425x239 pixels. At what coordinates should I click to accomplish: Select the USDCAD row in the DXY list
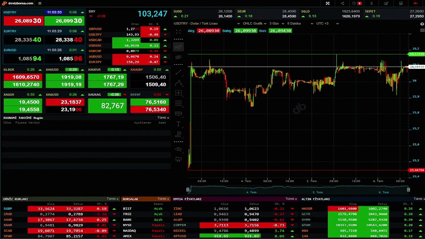(x=127, y=40)
